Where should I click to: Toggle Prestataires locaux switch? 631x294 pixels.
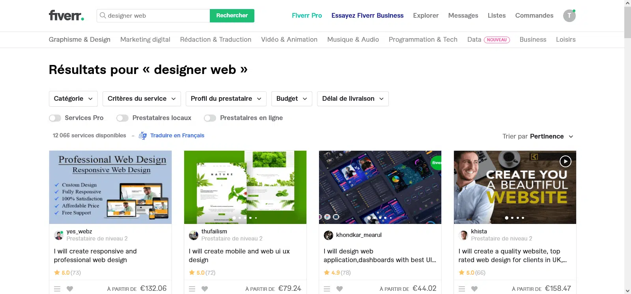point(122,118)
